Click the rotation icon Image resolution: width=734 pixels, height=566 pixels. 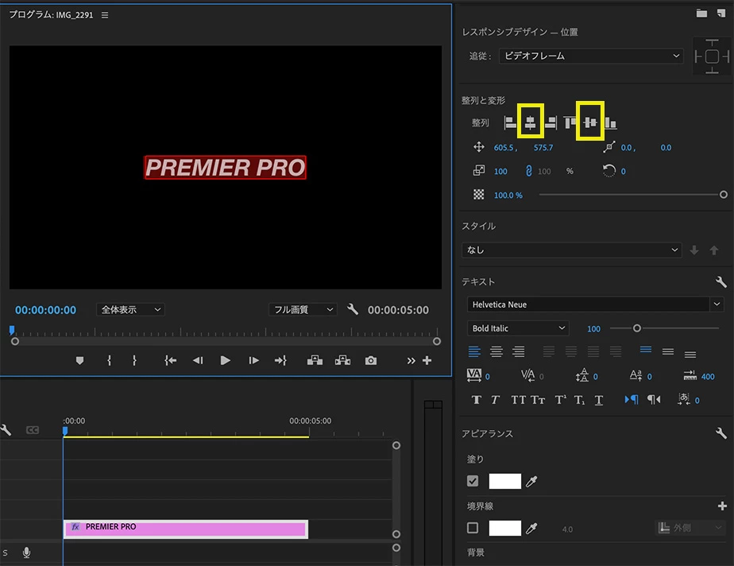(608, 171)
